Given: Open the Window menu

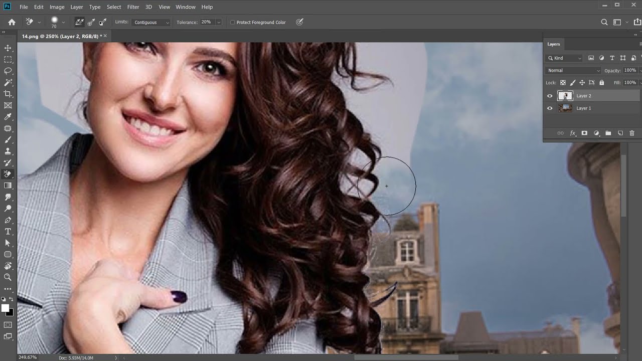Looking at the screenshot, I should point(186,7).
